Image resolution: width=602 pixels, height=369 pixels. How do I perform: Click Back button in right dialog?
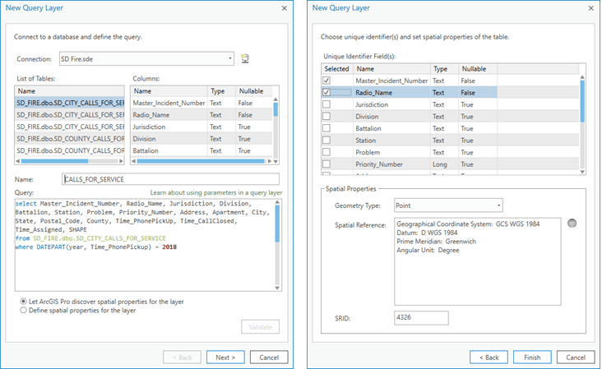pyautogui.click(x=489, y=357)
